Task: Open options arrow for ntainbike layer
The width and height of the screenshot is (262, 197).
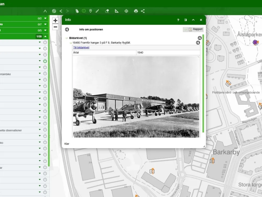Action: click(40, 73)
